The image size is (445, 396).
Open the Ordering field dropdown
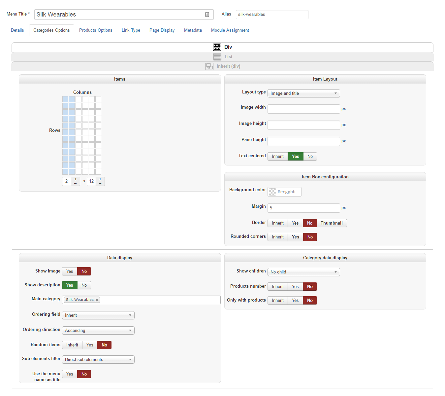pos(98,315)
